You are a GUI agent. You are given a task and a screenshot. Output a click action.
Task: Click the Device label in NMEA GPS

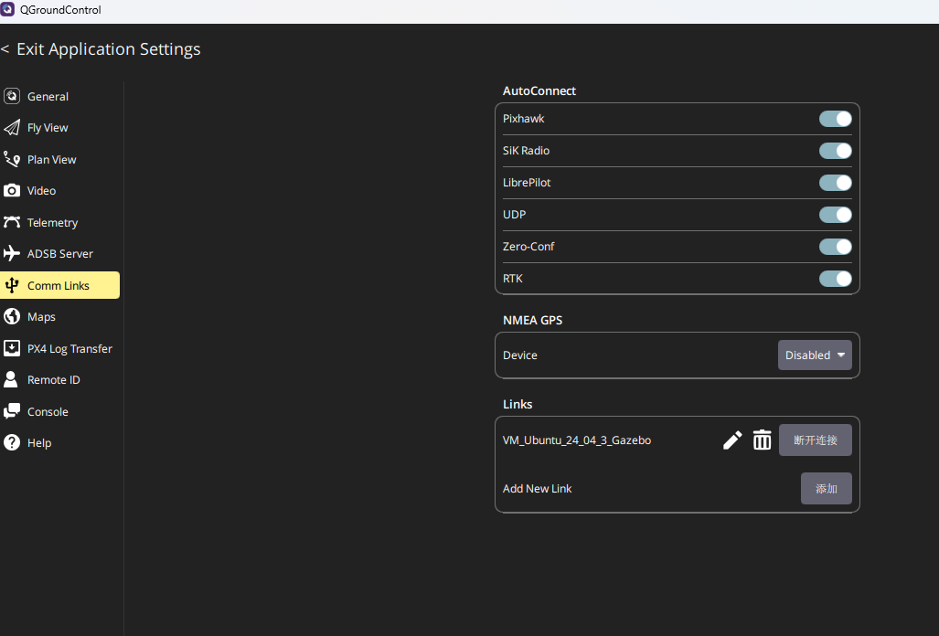tap(520, 355)
